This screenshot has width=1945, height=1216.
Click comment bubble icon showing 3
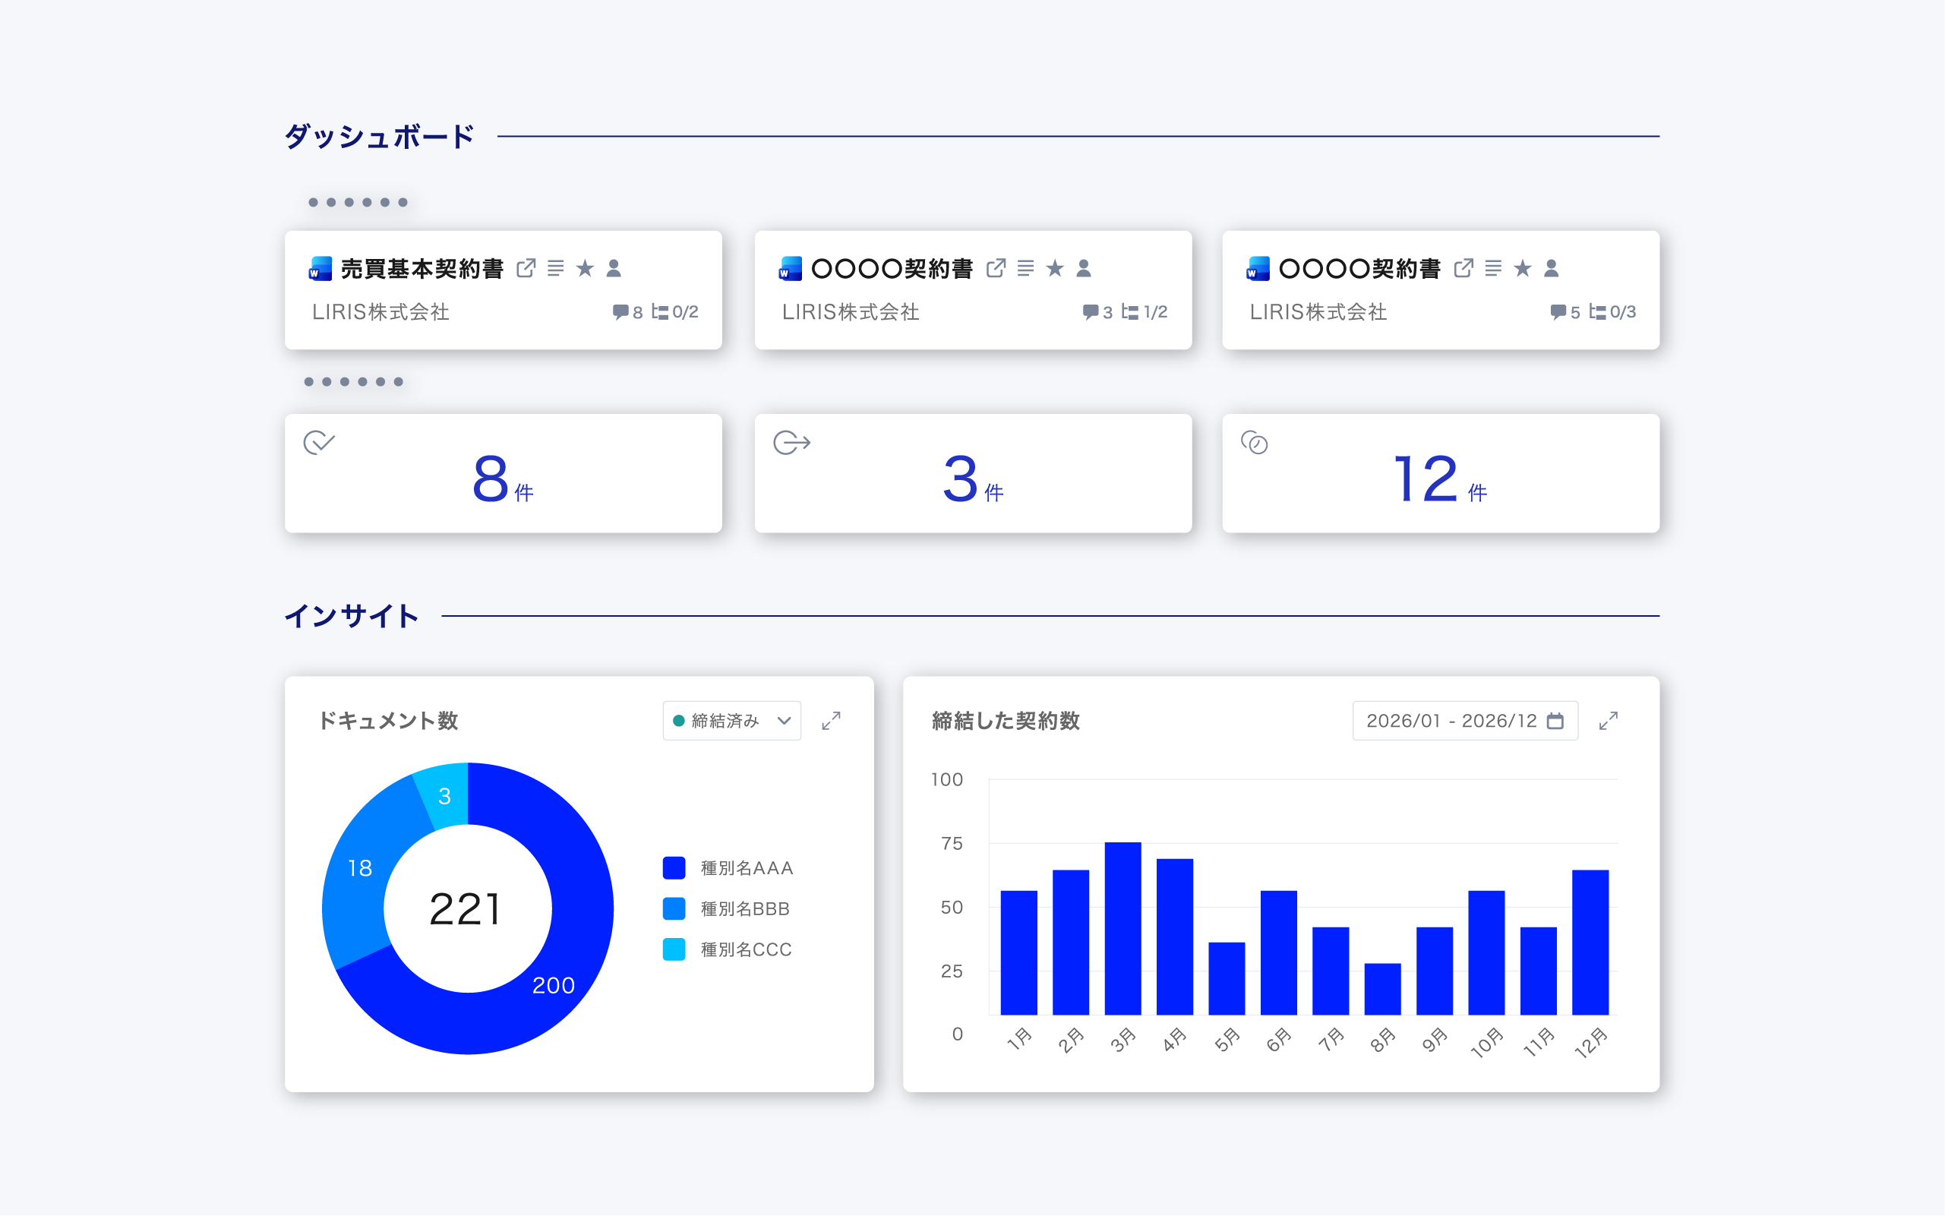click(1091, 311)
